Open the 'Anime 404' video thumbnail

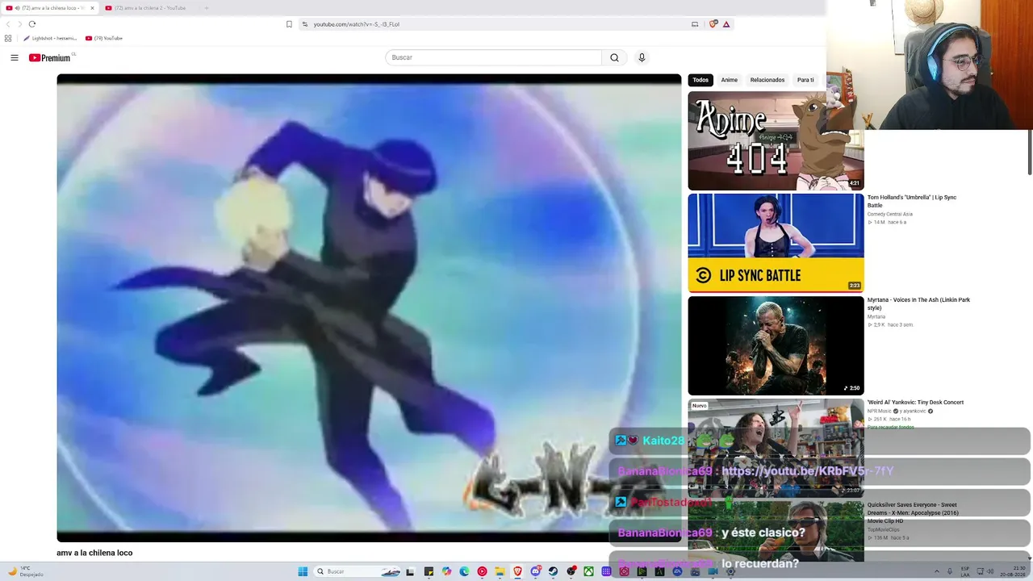(x=776, y=140)
